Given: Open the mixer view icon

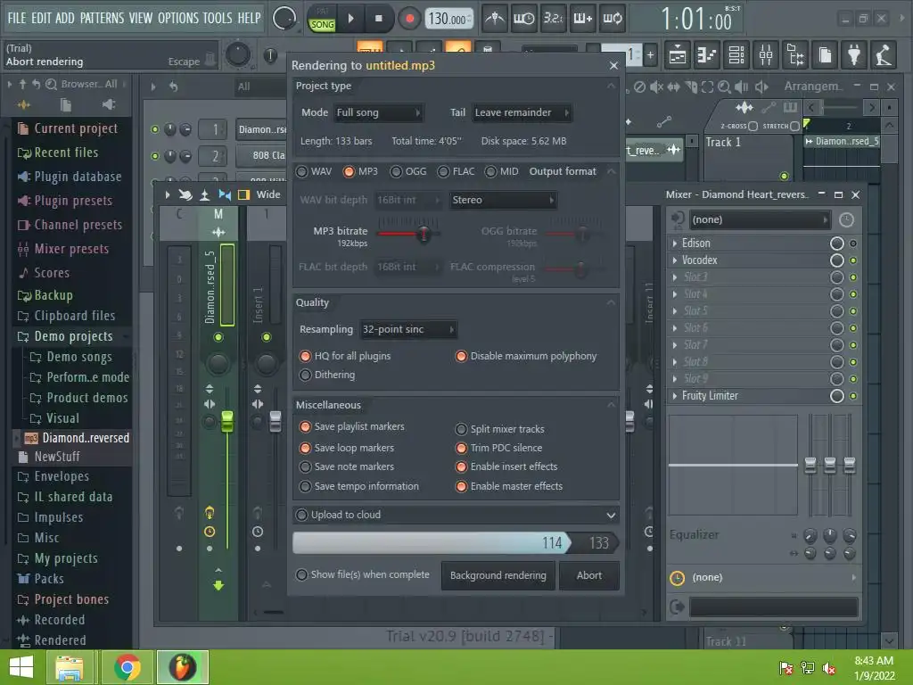Looking at the screenshot, I should click(766, 55).
